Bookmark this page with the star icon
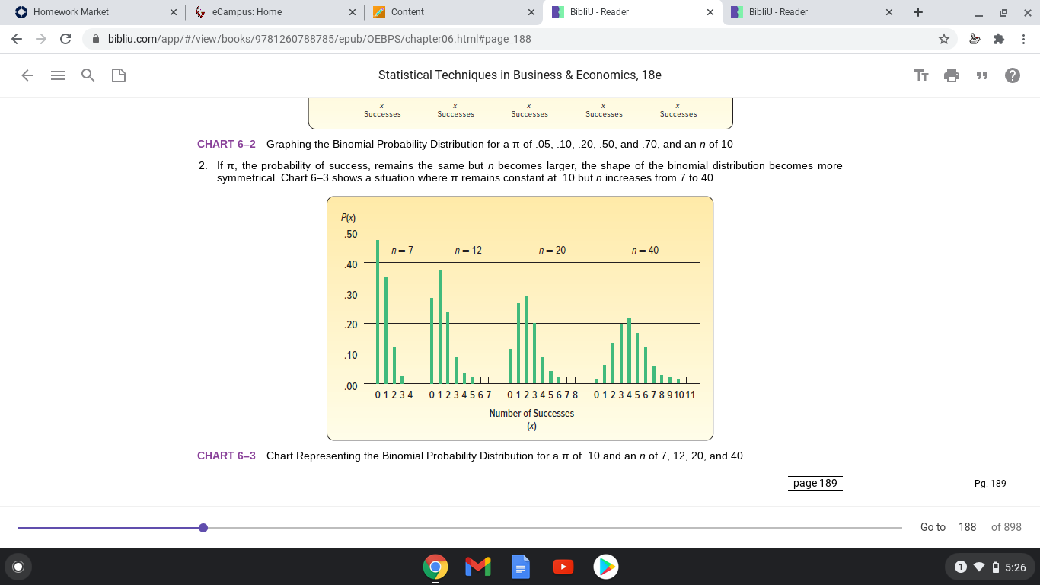This screenshot has width=1040, height=585. click(x=944, y=39)
